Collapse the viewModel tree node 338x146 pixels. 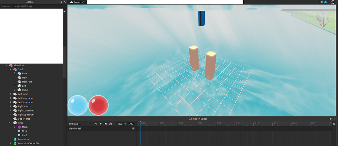(x=6, y=65)
